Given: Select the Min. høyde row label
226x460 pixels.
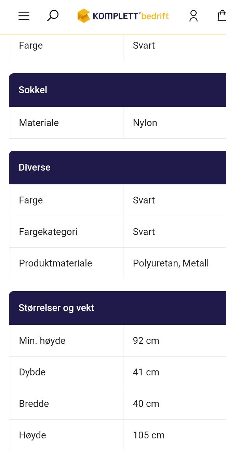Looking at the screenshot, I should point(42,341).
